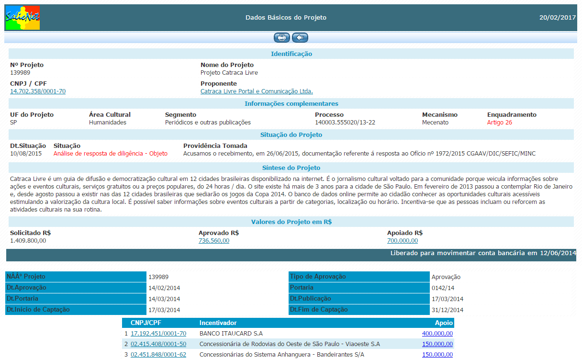Open CNPJ 02.451.848/0001-62 link
The height and width of the screenshot is (359, 582).
coord(158,355)
